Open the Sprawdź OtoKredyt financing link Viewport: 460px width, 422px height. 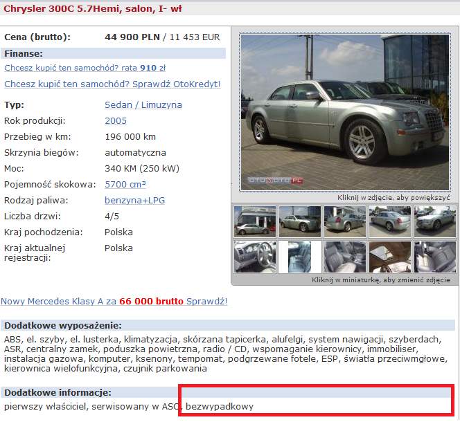[x=112, y=84]
